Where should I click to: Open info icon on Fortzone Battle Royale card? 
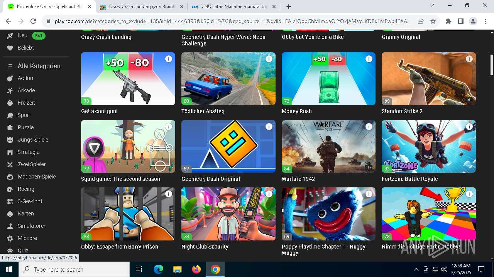pos(469,127)
